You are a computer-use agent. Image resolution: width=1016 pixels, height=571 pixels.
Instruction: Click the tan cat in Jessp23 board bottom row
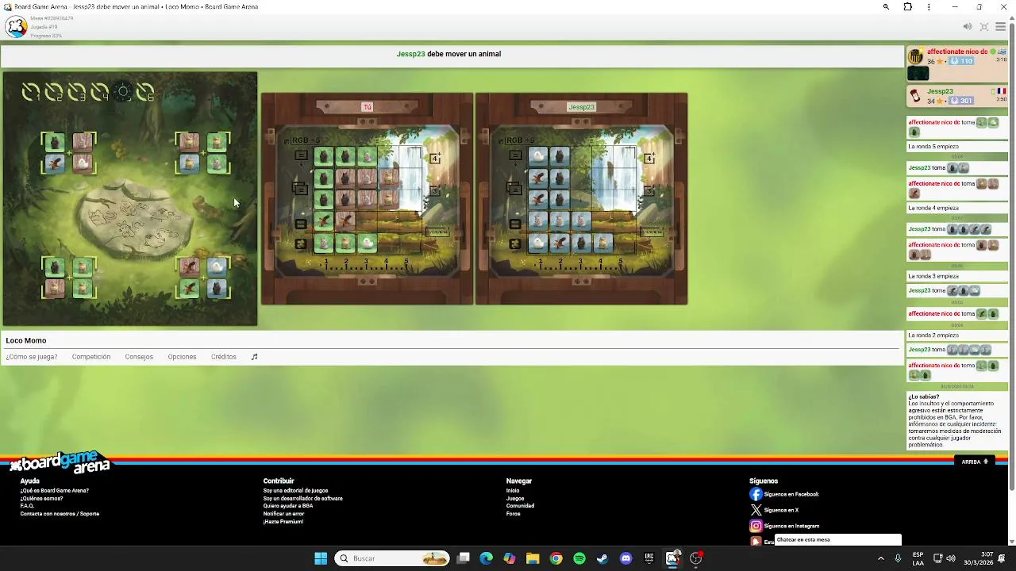602,243
